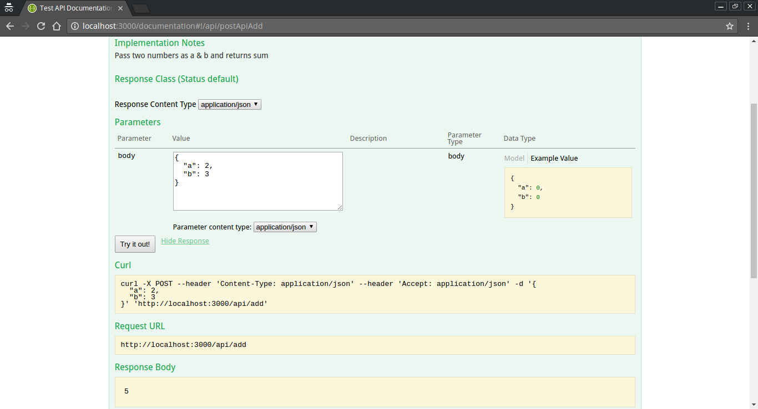Click the Description column header
This screenshot has height=409, width=758.
point(368,138)
